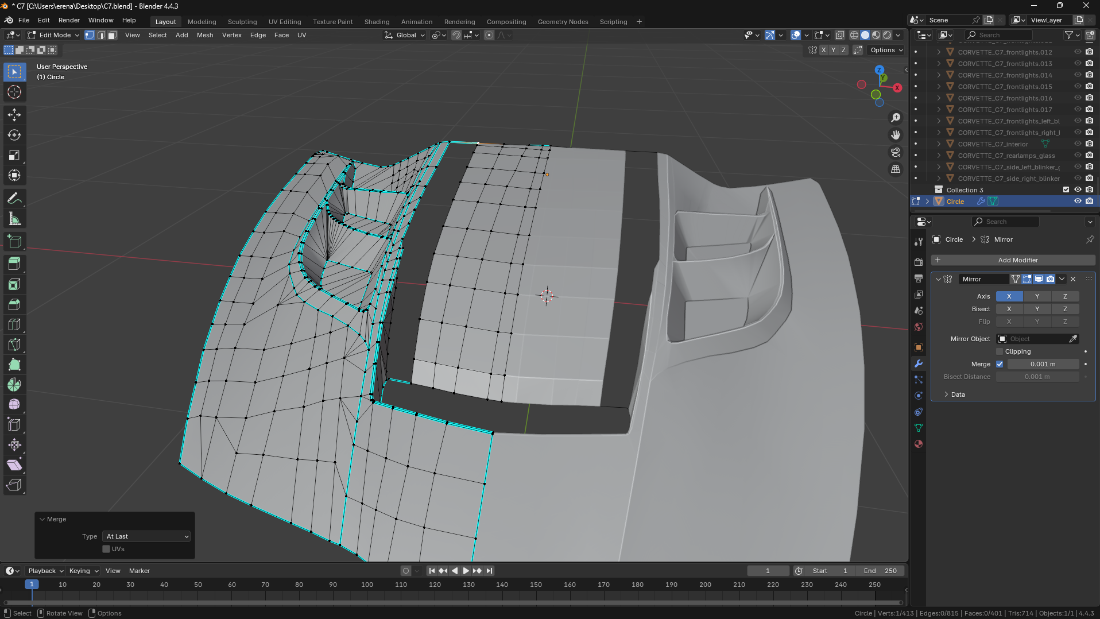Activate the Knife tool
Screen dimensions: 1100x619
click(x=14, y=345)
